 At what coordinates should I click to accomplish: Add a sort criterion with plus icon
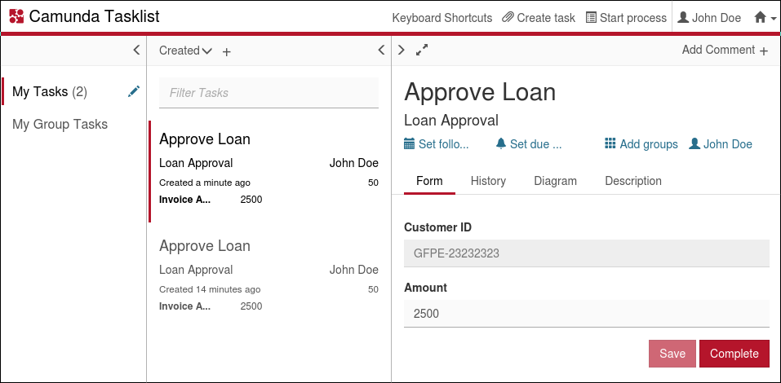[227, 51]
